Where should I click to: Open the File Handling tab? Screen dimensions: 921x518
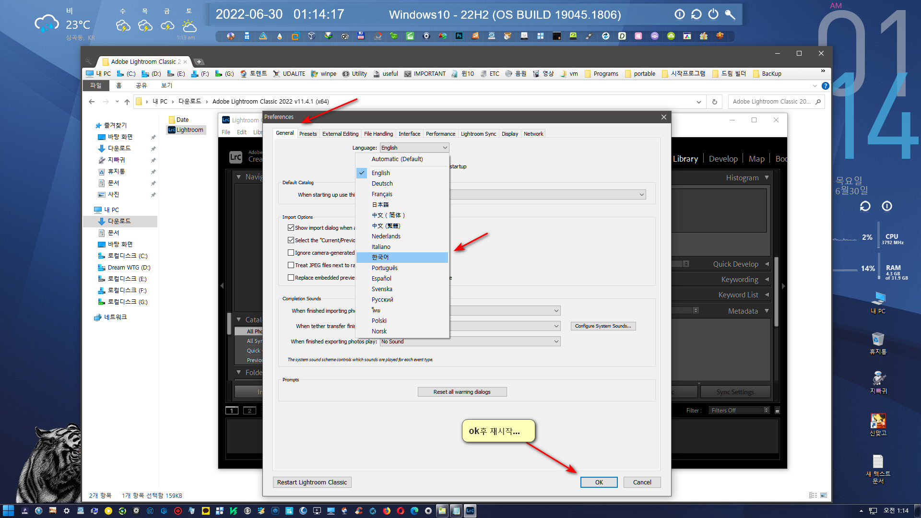(x=378, y=134)
